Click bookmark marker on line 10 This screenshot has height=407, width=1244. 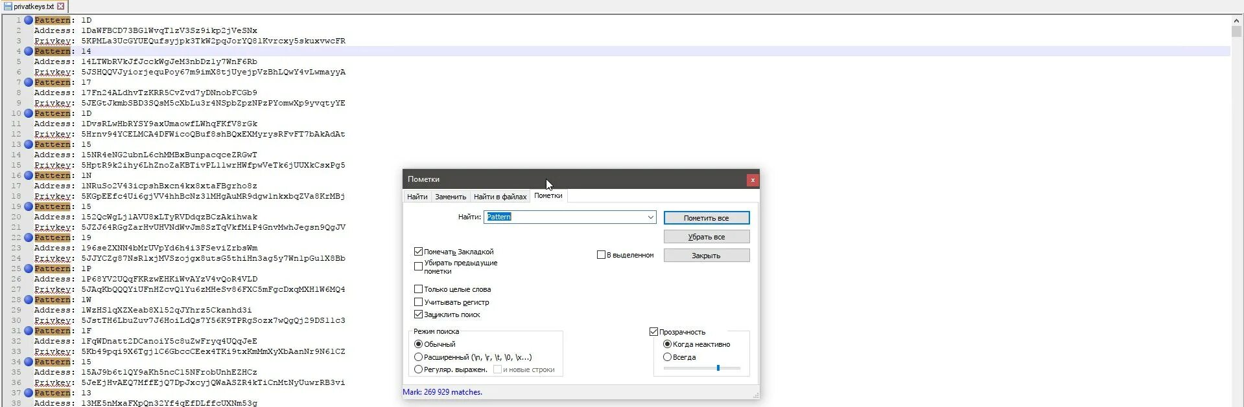[x=29, y=113]
